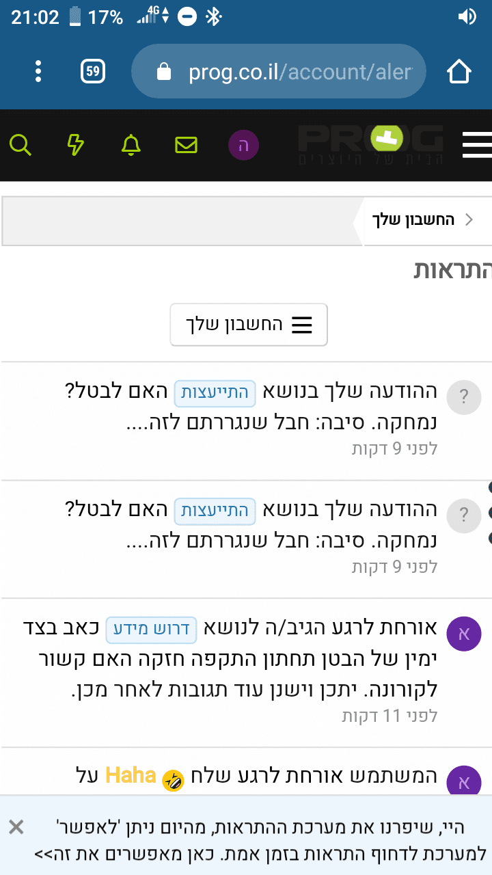This screenshot has width=492, height=875.
Task: Open the second התייעצות topic tag
Action: [x=215, y=511]
